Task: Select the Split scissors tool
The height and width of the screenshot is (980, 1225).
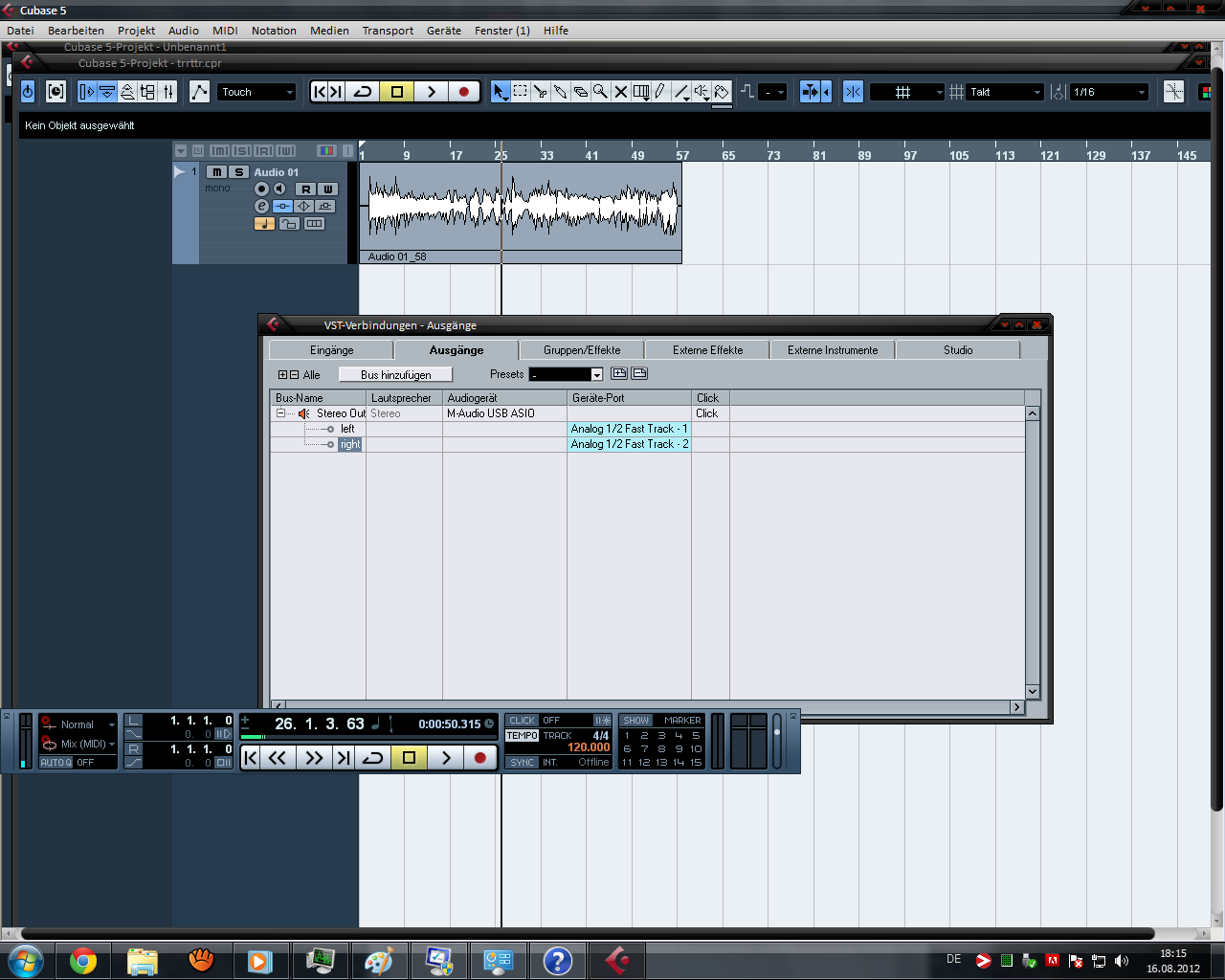Action: [541, 91]
